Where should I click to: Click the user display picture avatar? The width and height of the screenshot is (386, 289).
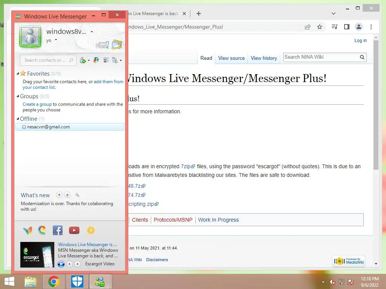[30, 37]
